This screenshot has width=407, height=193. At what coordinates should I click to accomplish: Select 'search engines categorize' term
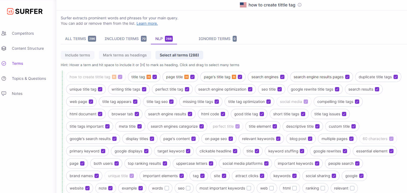[x=177, y=126]
